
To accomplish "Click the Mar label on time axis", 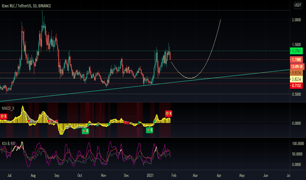I will 195,175.
